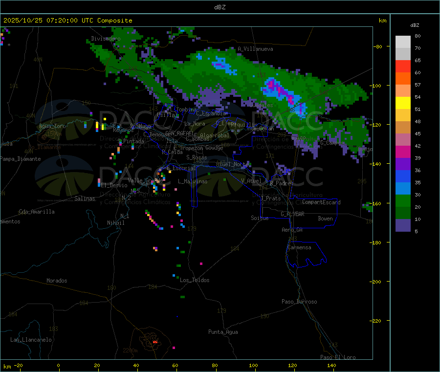440x372 pixels.
Task: Click the 'El_Desvio' map label
Action: pos(114,185)
